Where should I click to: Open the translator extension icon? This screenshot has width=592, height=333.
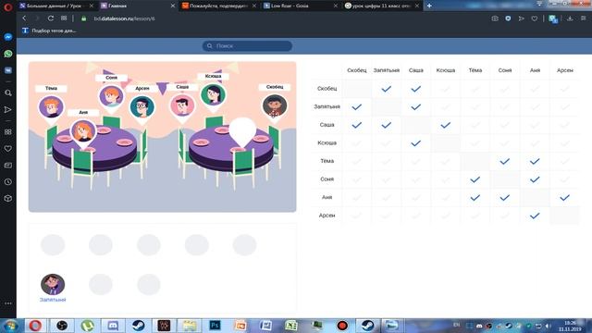553,18
